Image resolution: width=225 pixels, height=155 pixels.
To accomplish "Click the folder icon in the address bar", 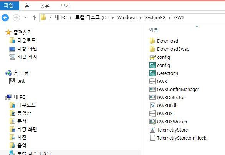I will (x=43, y=18).
